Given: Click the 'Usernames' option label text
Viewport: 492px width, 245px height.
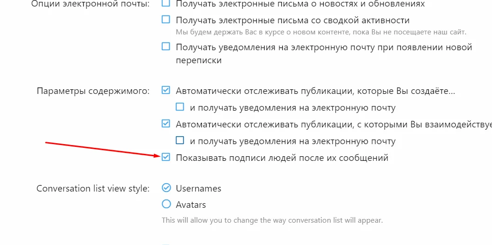Looking at the screenshot, I should click(199, 188).
